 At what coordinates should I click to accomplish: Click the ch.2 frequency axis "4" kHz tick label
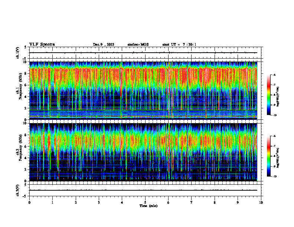click(26, 158)
